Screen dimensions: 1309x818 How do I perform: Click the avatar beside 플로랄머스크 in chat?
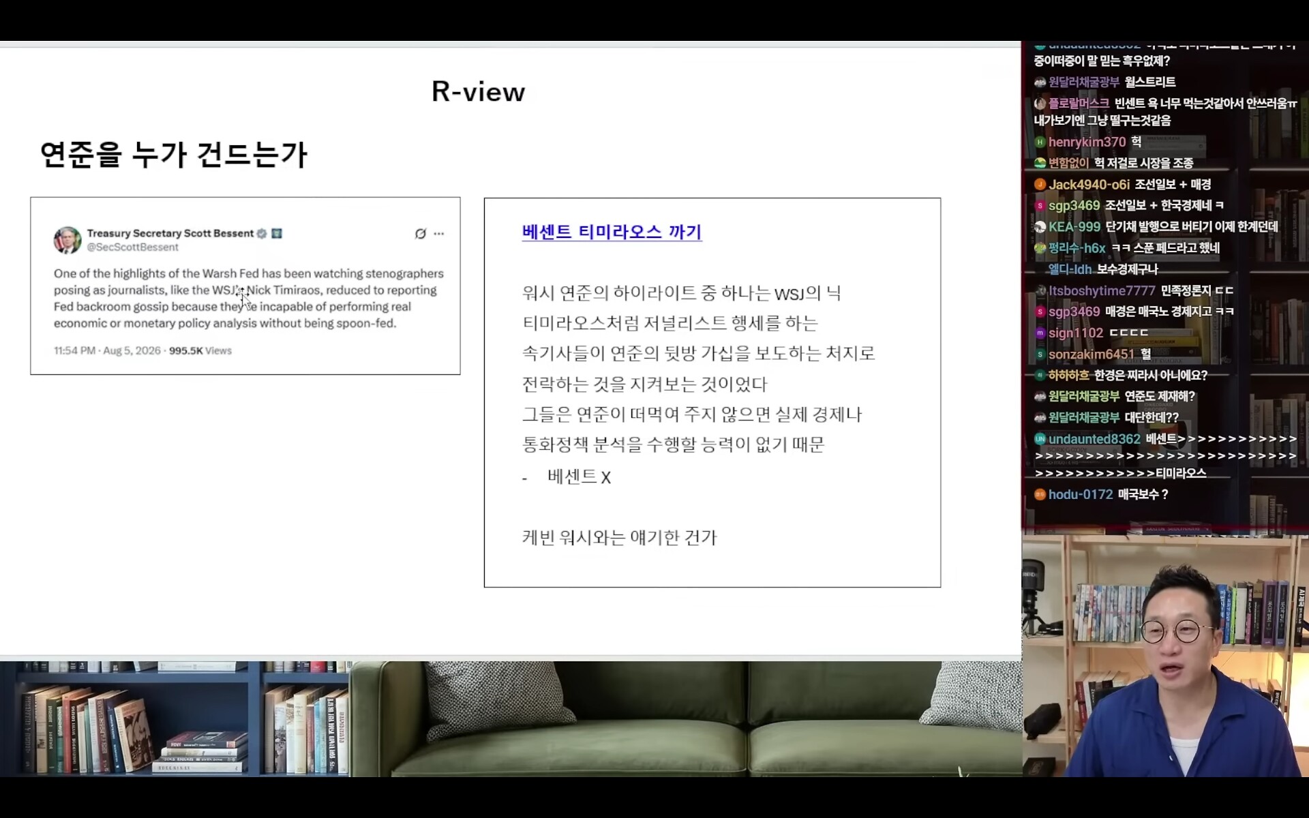pos(1040,104)
